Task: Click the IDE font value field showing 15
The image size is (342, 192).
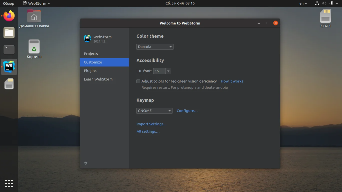Action: tap(159, 71)
